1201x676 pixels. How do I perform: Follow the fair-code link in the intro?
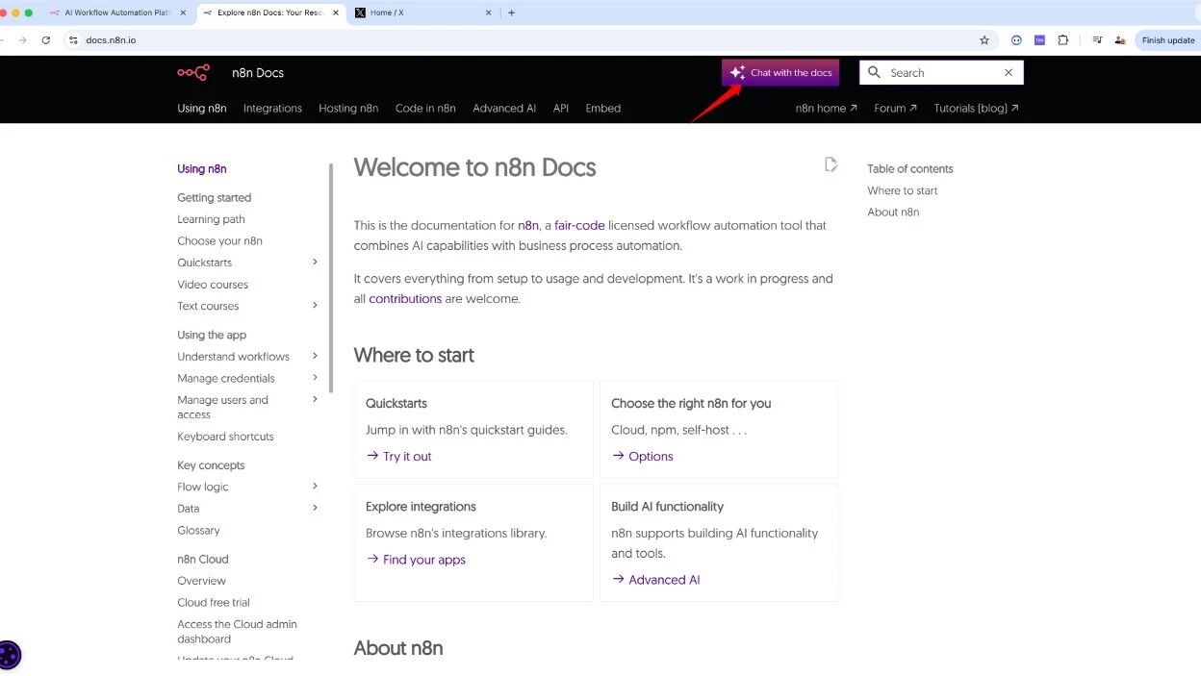point(579,225)
